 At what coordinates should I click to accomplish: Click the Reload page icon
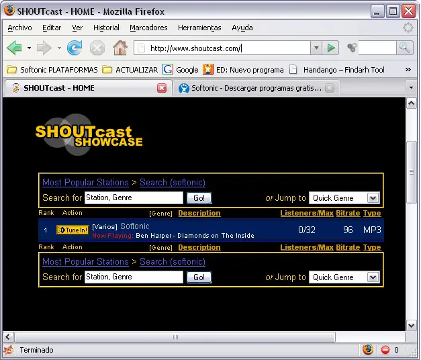tap(75, 48)
